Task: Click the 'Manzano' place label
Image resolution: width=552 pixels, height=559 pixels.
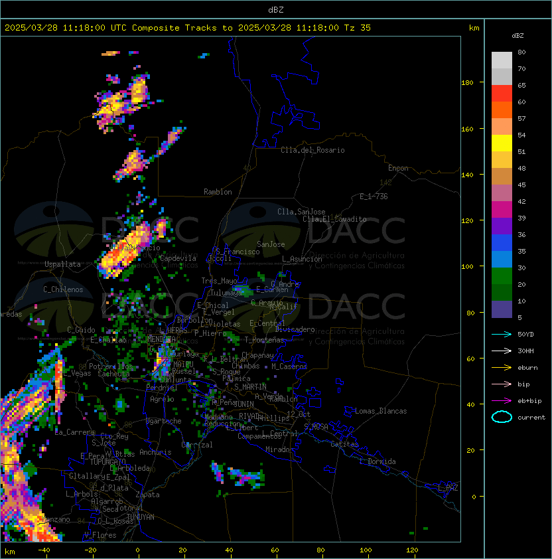Action: (x=56, y=519)
